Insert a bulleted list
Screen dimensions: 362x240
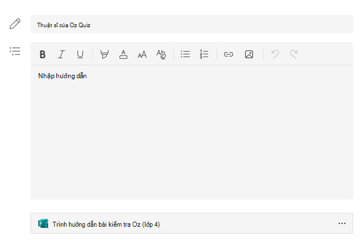[185, 54]
